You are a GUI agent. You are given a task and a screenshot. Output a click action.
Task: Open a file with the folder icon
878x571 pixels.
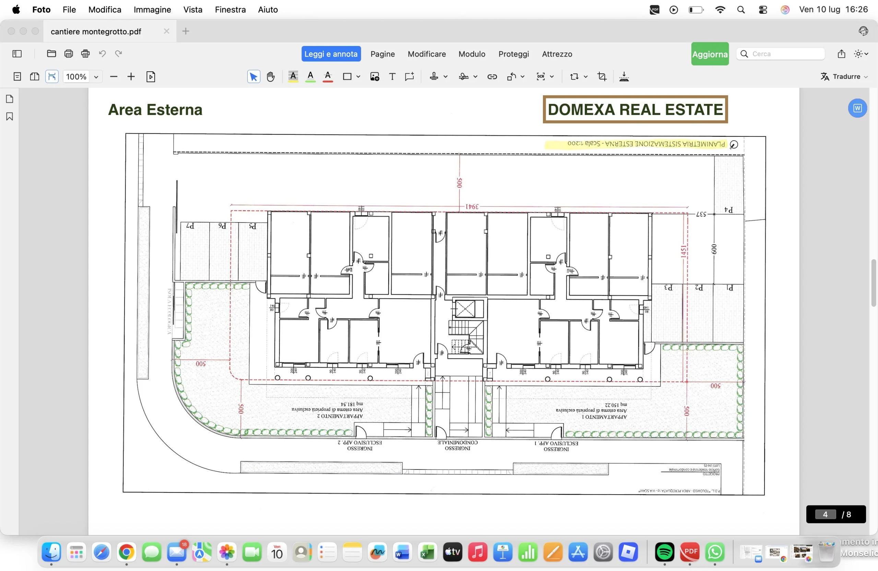point(51,54)
